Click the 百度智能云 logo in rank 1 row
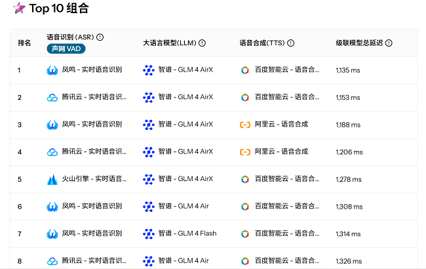The width and height of the screenshot is (426, 269). coord(245,70)
